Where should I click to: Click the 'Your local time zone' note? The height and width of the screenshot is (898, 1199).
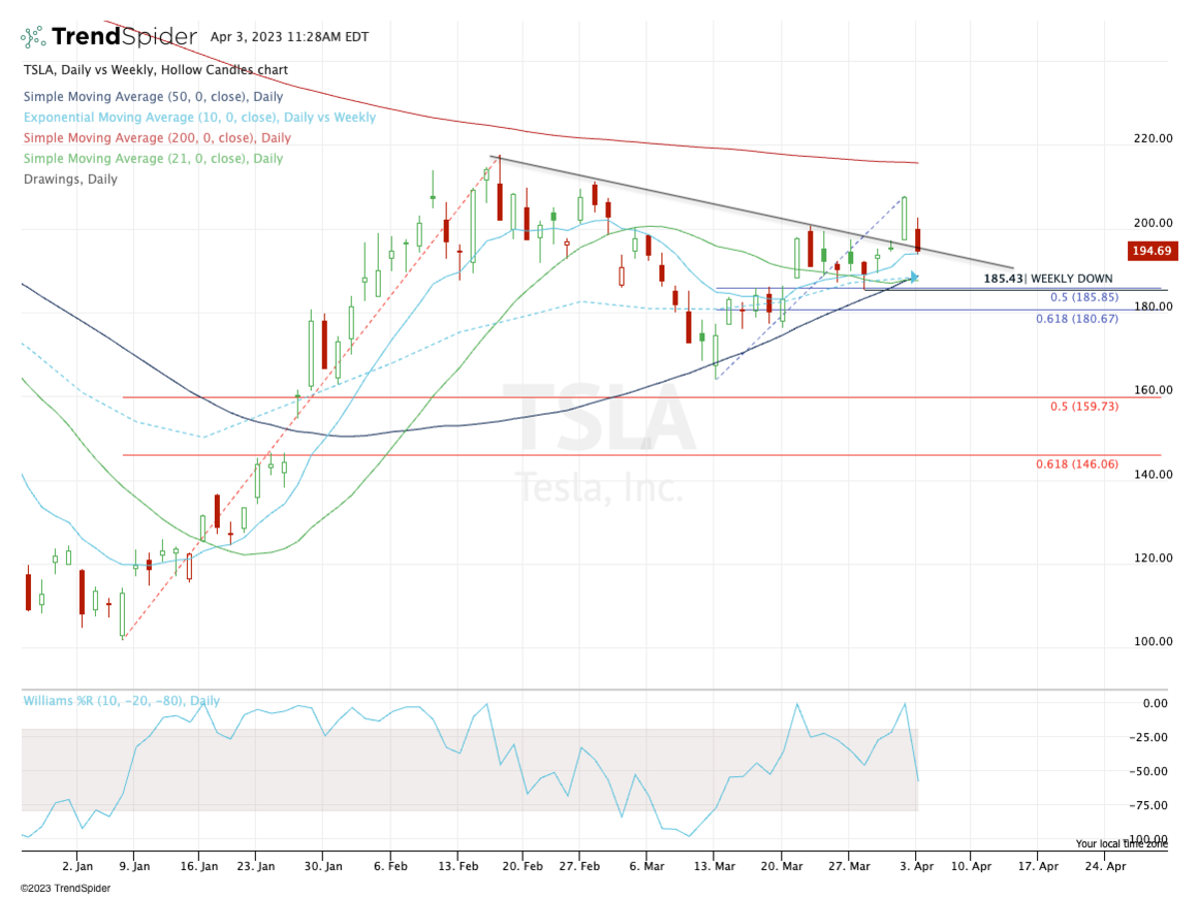pyautogui.click(x=1121, y=844)
